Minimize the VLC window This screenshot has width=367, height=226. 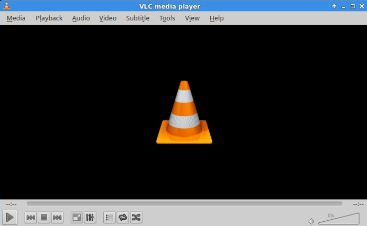(343, 7)
